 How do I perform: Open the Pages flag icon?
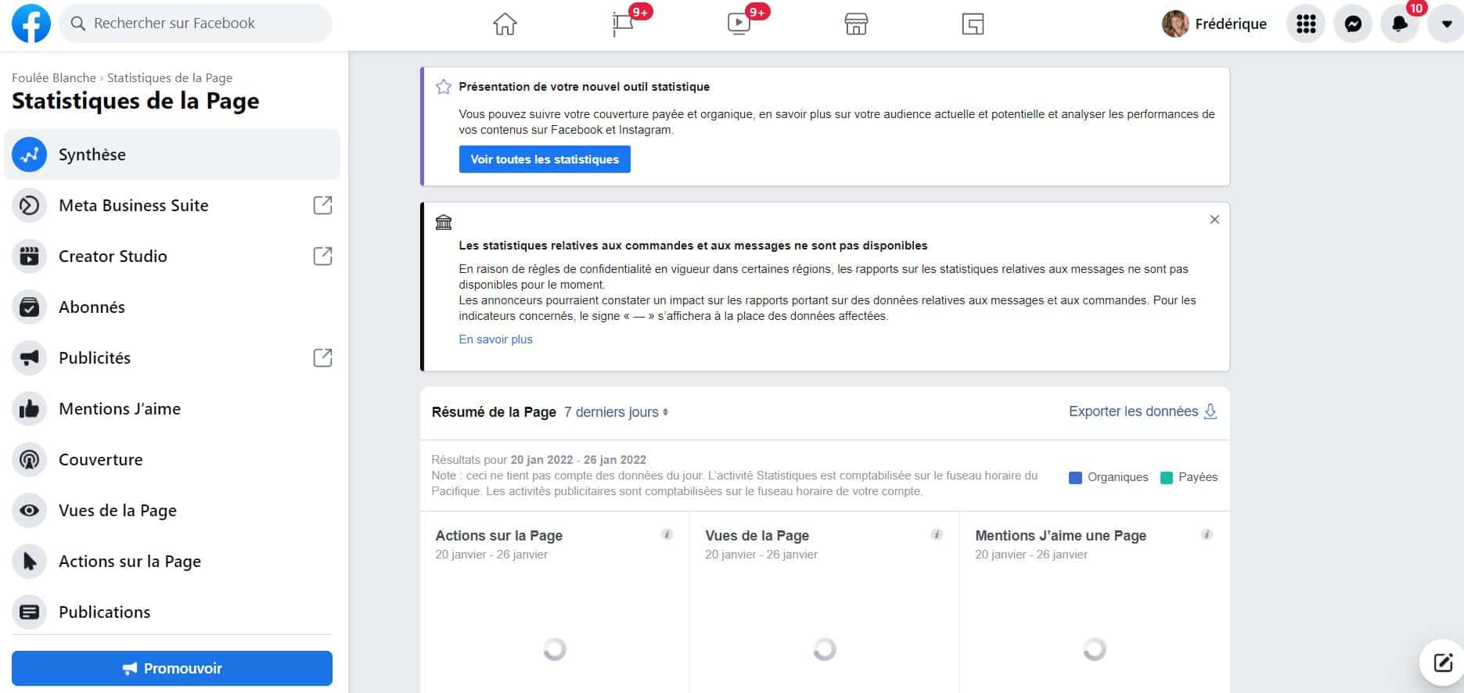[623, 24]
